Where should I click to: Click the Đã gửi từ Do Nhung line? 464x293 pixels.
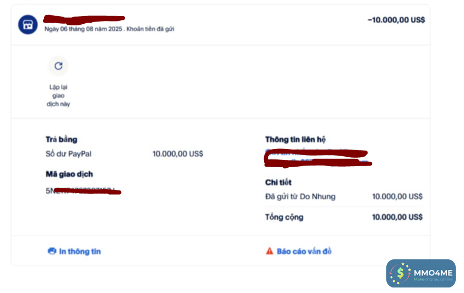(300, 196)
